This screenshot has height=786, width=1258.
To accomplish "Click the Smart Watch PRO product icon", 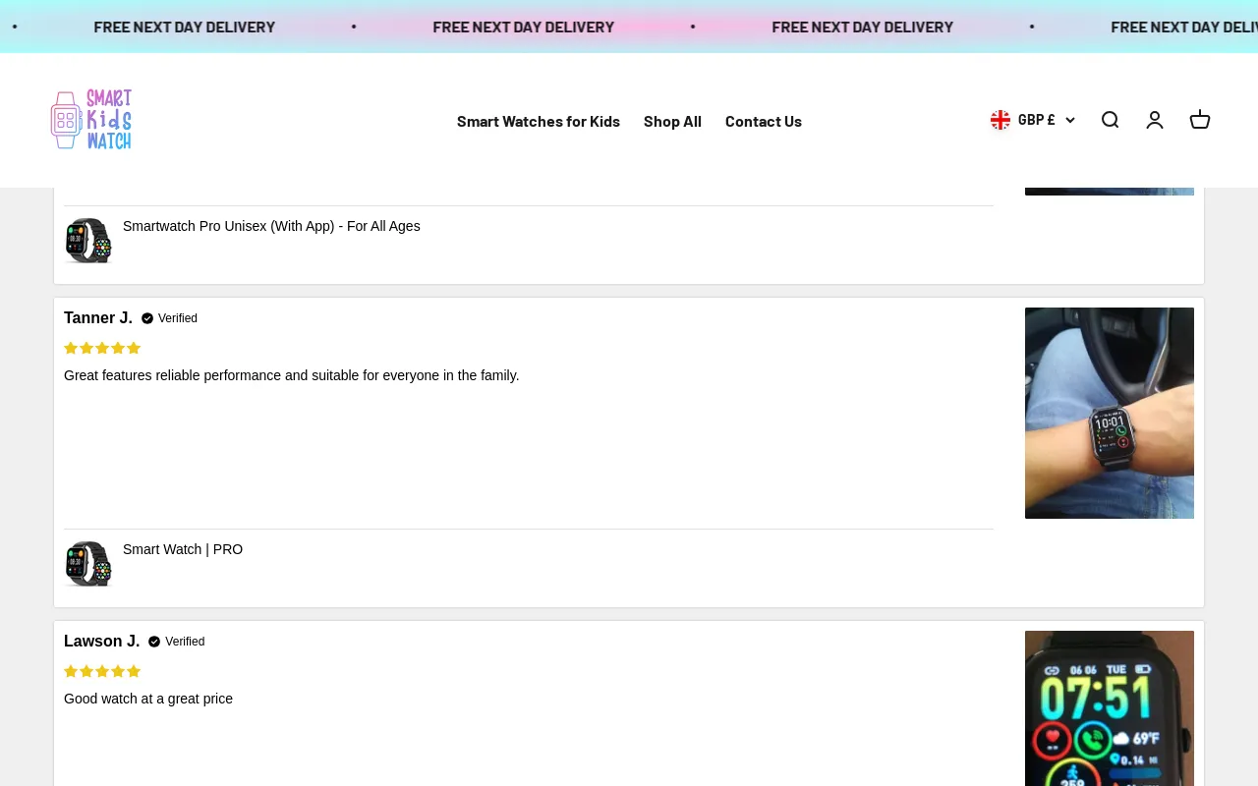I will [x=88, y=564].
